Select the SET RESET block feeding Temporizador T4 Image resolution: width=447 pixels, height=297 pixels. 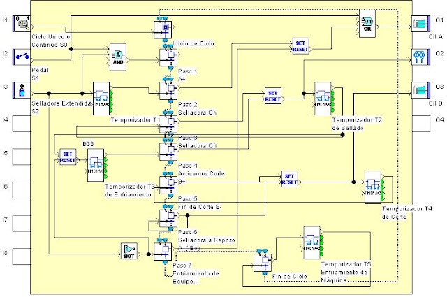coord(290,179)
